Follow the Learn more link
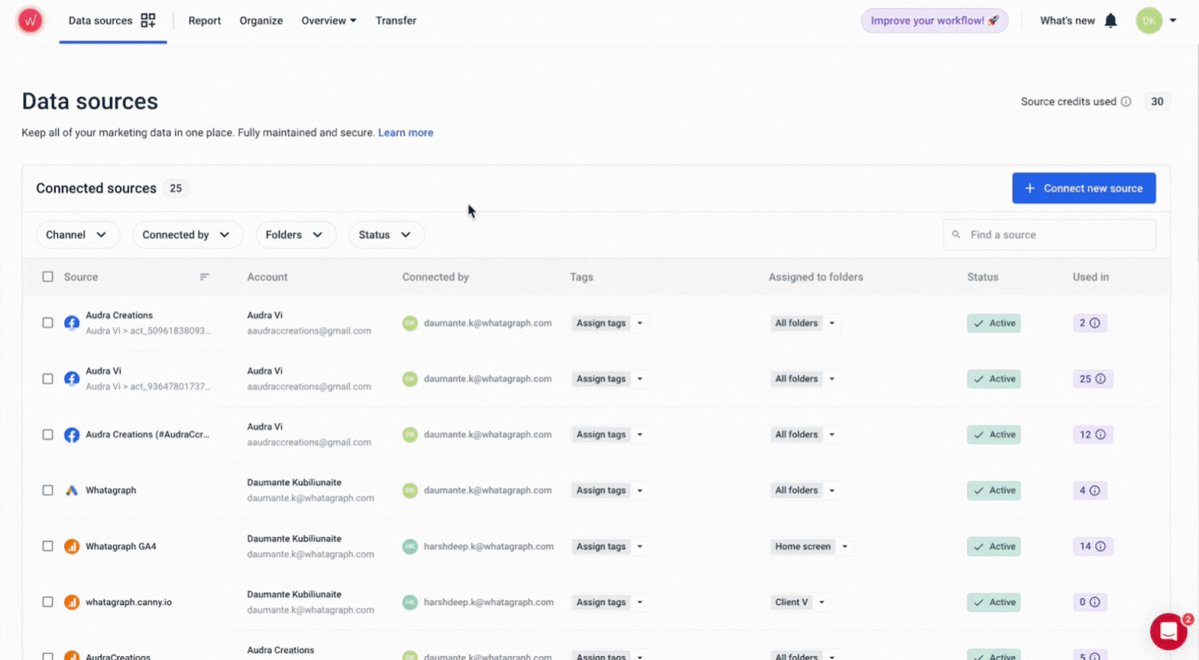The image size is (1199, 660). [406, 132]
